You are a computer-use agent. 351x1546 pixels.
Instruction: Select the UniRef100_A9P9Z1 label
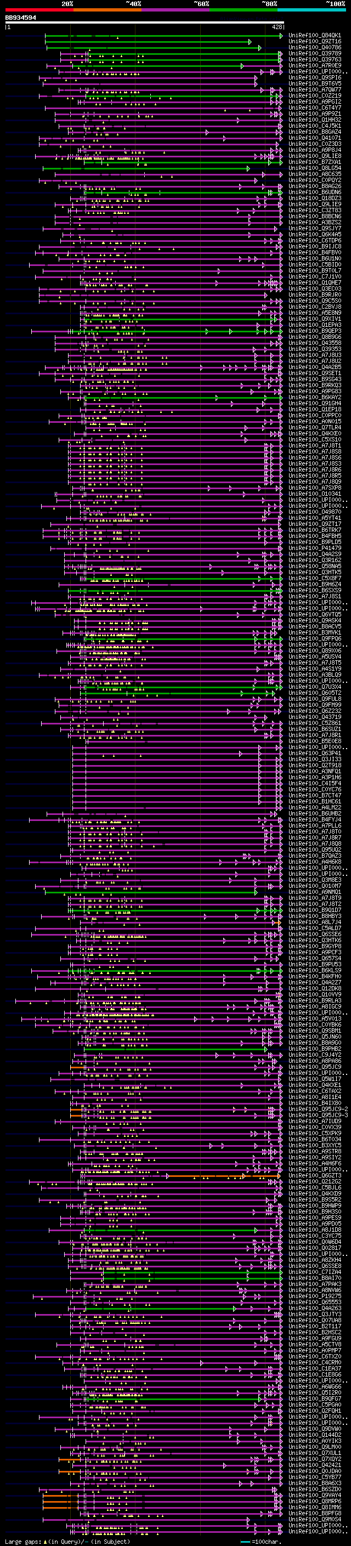pos(314,114)
